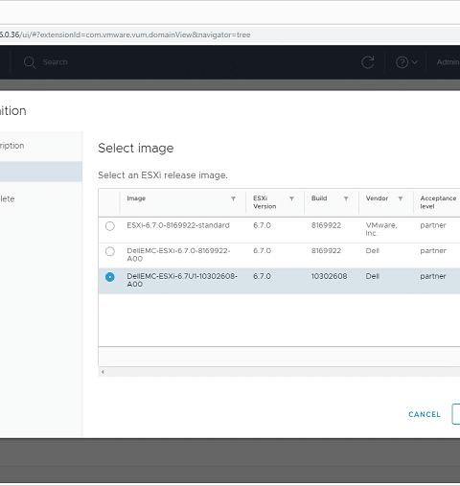Click DellEMC-ESXi-6.7U1-10302608-A00 image name

pos(182,280)
